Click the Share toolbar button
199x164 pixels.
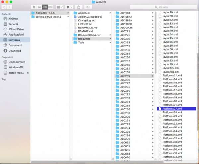click(x=79, y=7)
